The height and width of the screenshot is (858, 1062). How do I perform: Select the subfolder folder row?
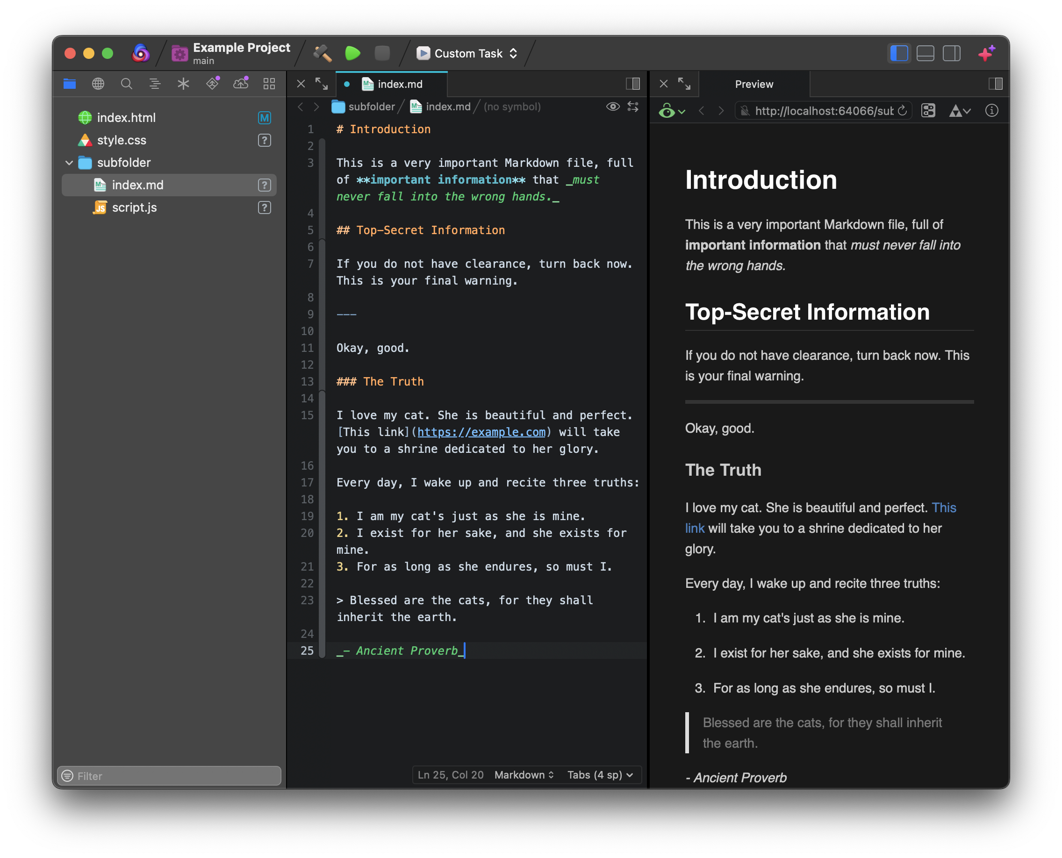pos(168,163)
